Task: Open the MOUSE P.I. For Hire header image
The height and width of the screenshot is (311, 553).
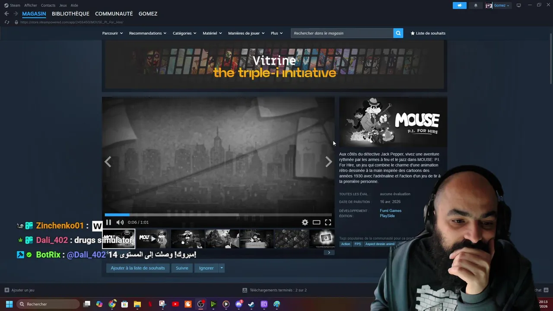Action: pos(393,122)
